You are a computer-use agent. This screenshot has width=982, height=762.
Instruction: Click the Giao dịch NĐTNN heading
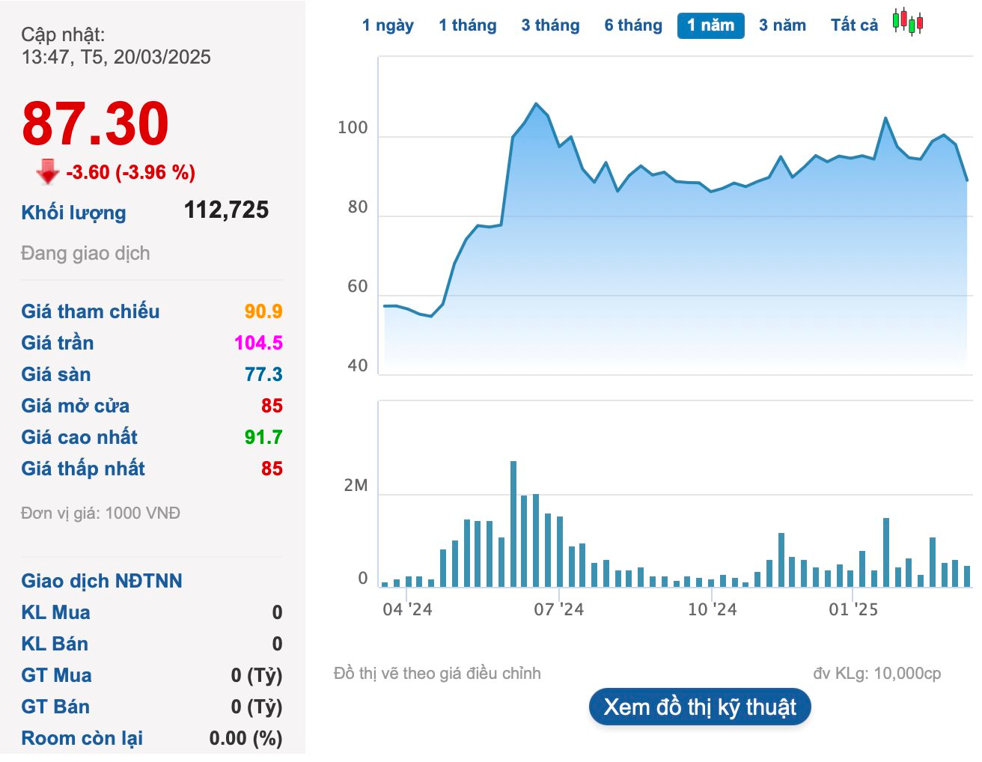pyautogui.click(x=102, y=581)
